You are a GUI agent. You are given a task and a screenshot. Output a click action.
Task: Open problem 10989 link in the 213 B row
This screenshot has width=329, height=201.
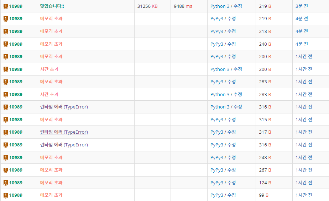(16, 31)
